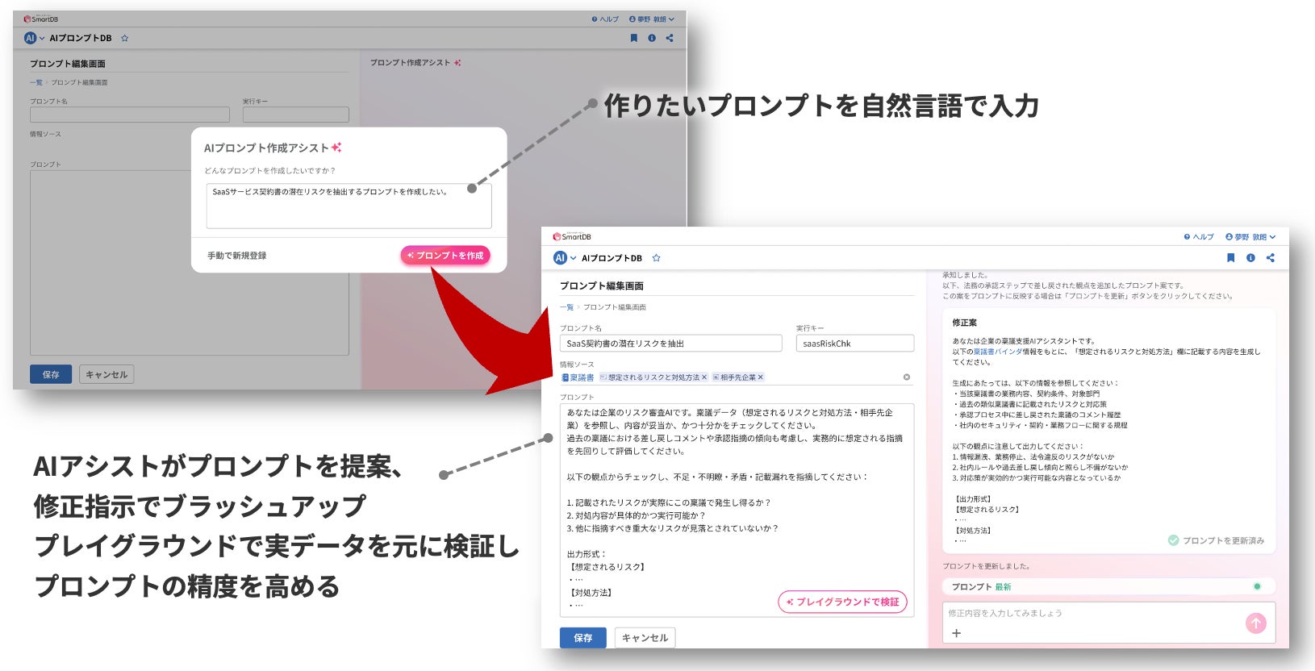Open ヘルプ in the back window
The image size is (1315, 671).
pos(605,19)
